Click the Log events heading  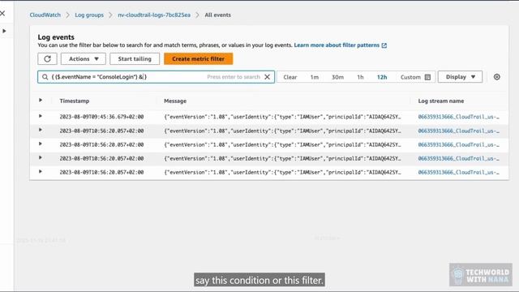pos(56,37)
